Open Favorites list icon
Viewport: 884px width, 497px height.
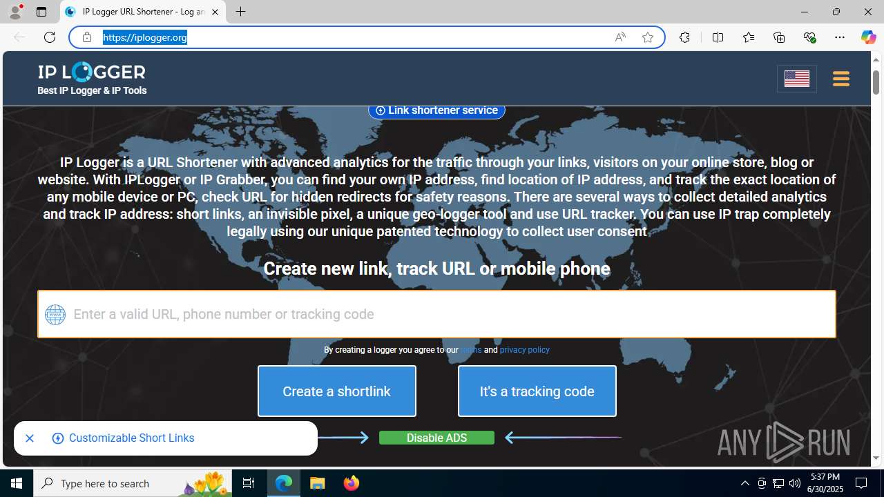(749, 37)
